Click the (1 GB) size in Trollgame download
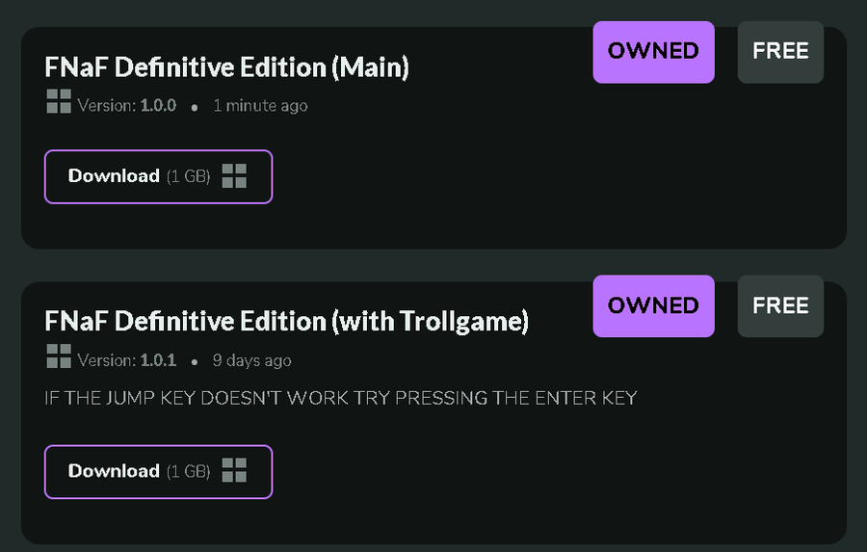Screen dimensions: 867x552 tap(189, 471)
